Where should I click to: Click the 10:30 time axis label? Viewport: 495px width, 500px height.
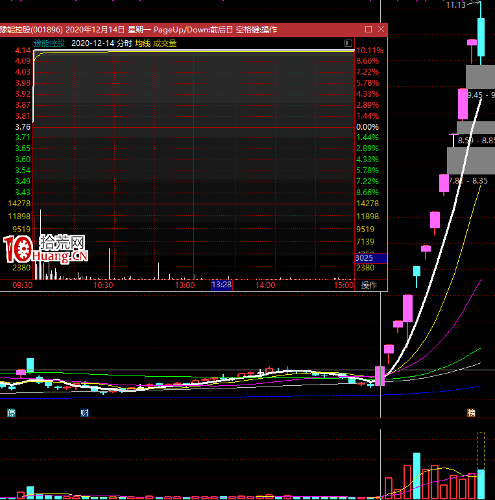103,285
